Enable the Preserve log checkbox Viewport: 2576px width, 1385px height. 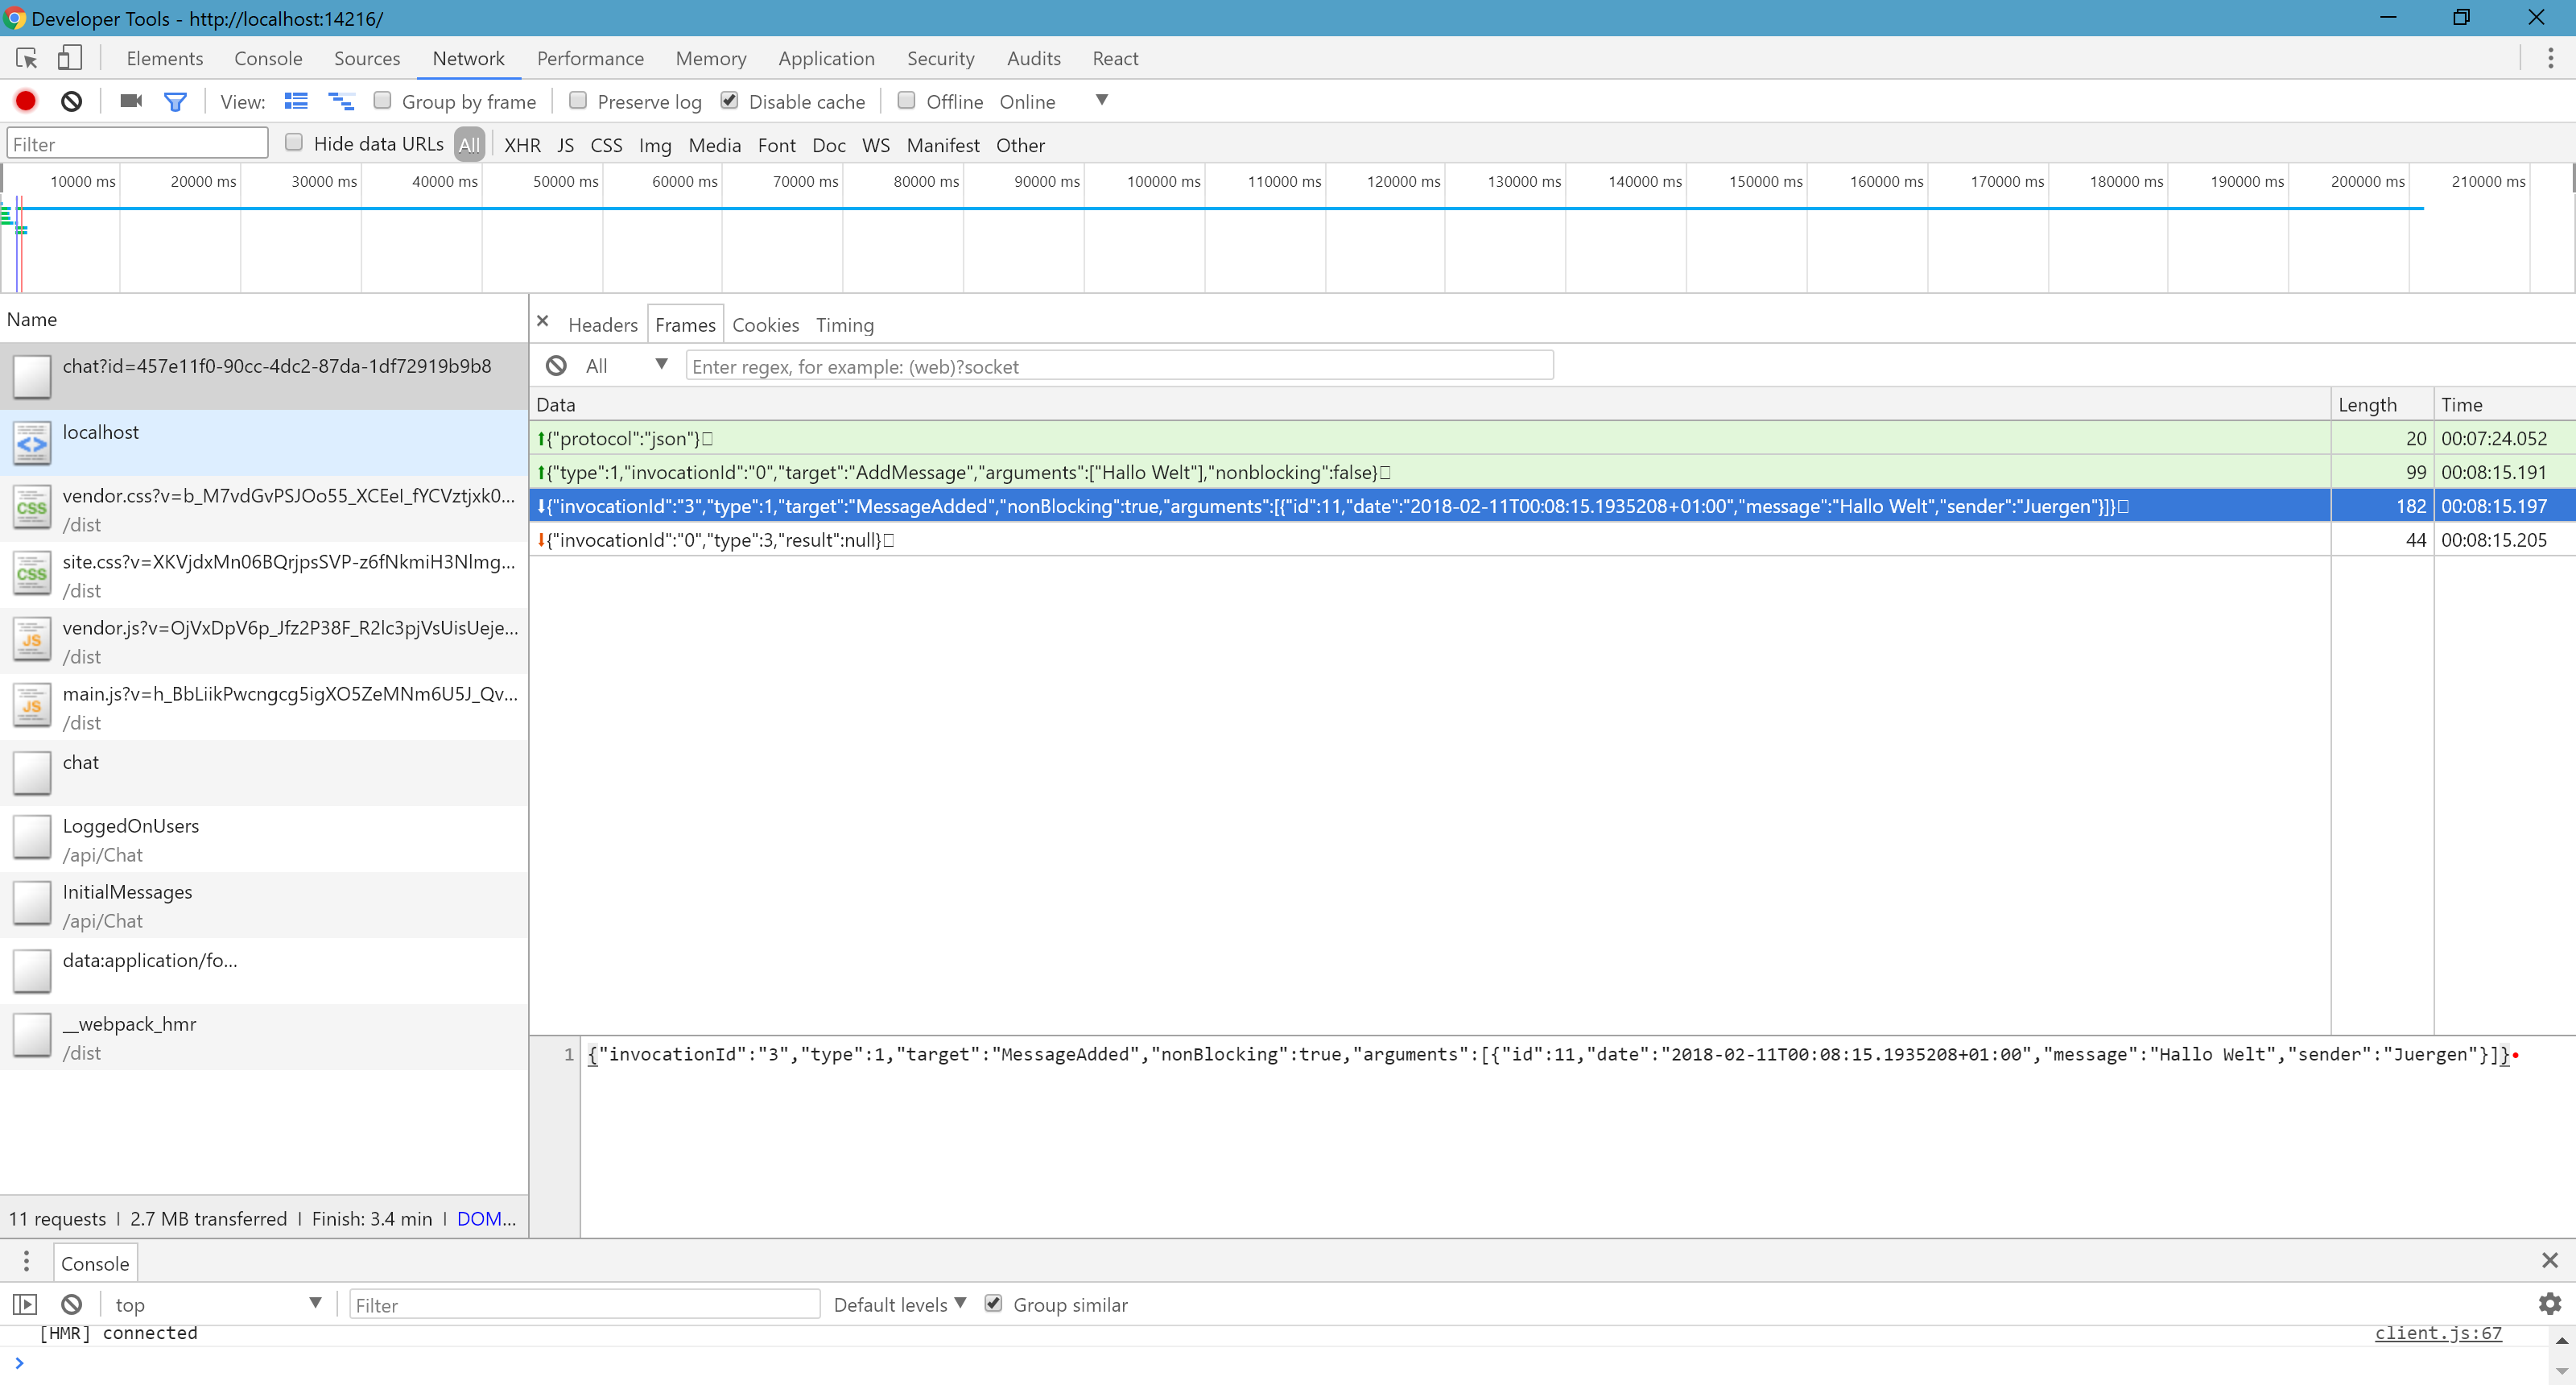pyautogui.click(x=578, y=100)
